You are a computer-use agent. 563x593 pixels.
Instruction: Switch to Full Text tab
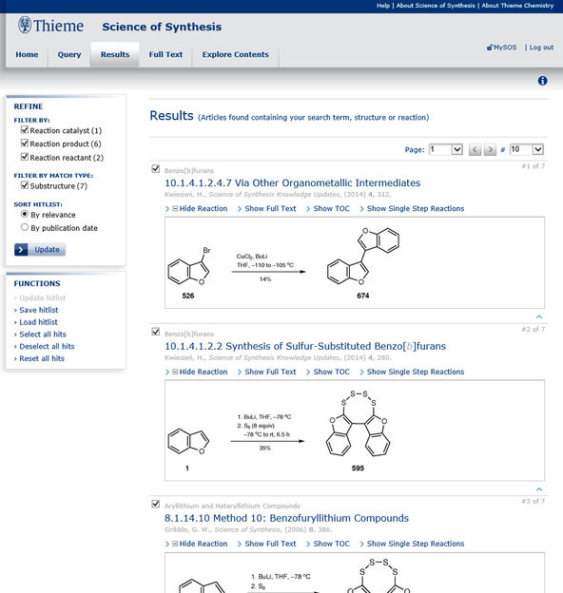pyautogui.click(x=165, y=54)
